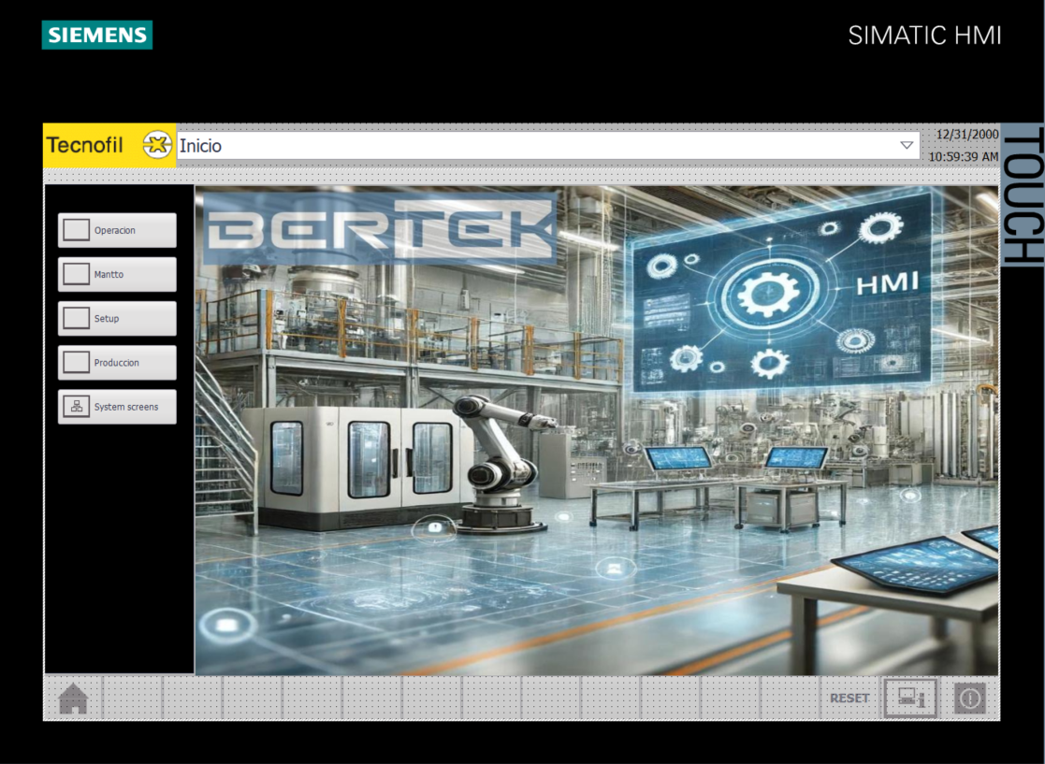
Task: Click the circled info icon at bottom right
Action: 970,698
